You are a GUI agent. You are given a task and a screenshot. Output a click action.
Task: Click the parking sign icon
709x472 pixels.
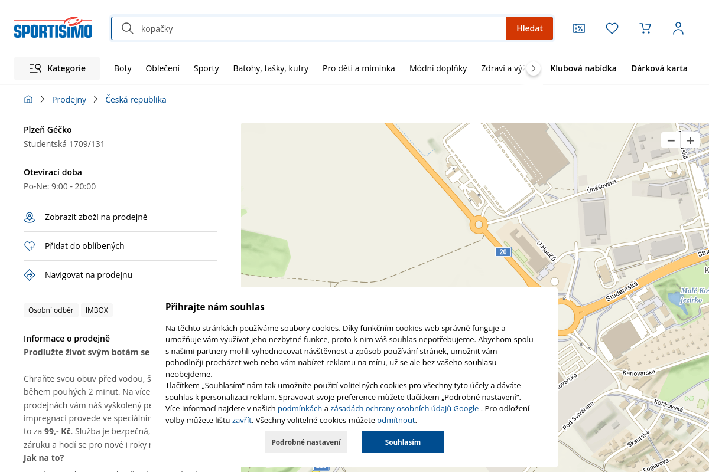pos(30,275)
